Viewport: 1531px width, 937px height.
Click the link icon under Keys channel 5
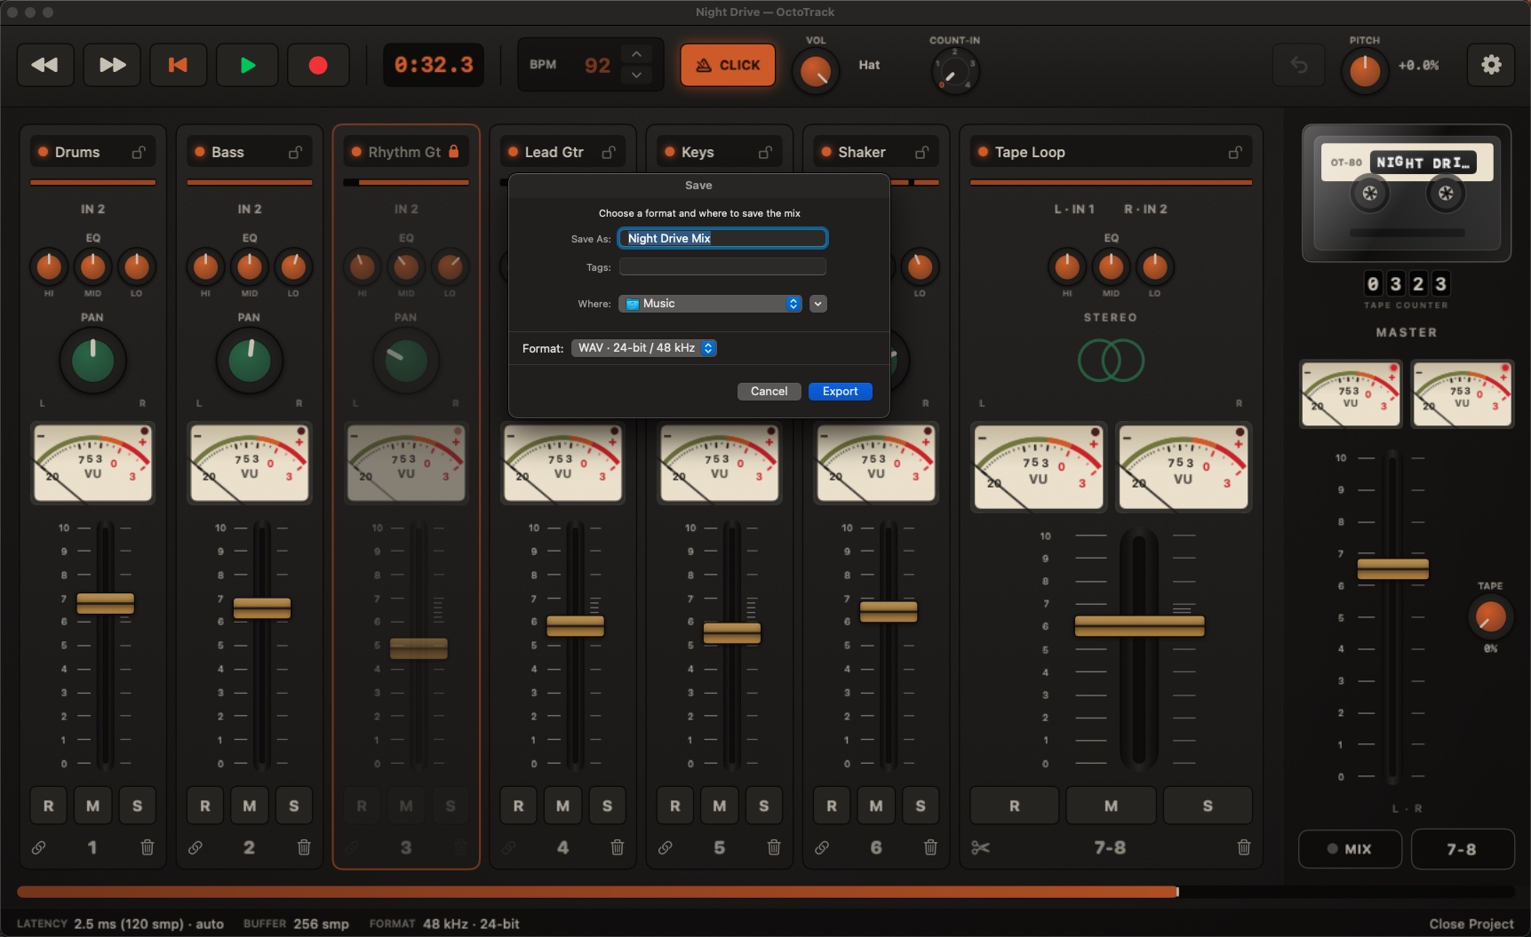pos(666,847)
